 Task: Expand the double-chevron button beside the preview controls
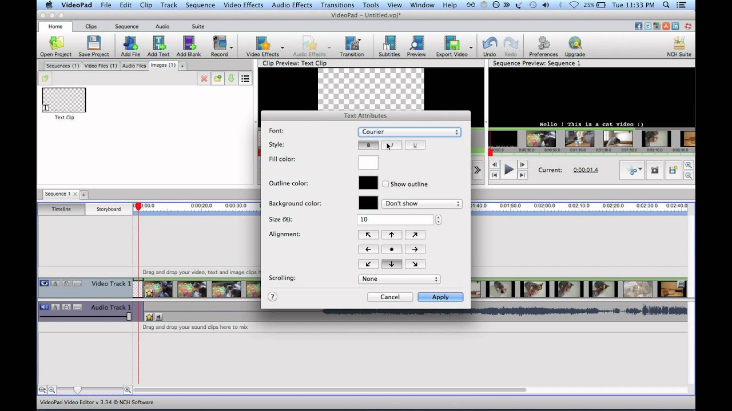(x=477, y=170)
